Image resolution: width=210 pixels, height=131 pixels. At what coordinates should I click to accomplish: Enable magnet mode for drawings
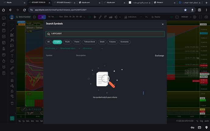click(x=12, y=81)
